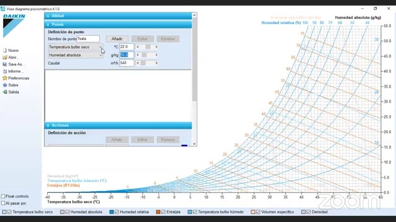Uncheck Volumen específico legend checkbox
Screen dimensions: 396x222
[258, 212]
